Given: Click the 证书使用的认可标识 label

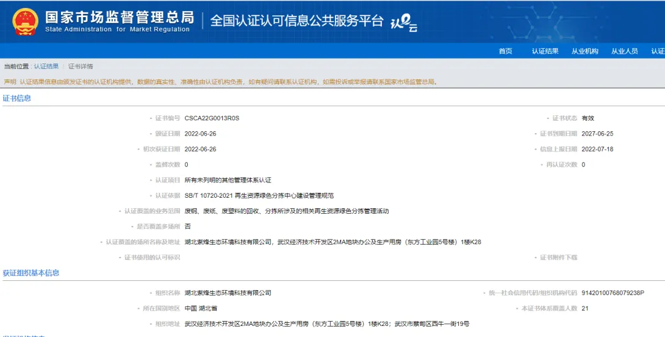Looking at the screenshot, I should pos(152,257).
